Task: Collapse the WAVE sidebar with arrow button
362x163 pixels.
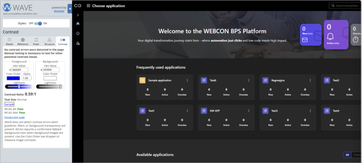Action: [70, 8]
